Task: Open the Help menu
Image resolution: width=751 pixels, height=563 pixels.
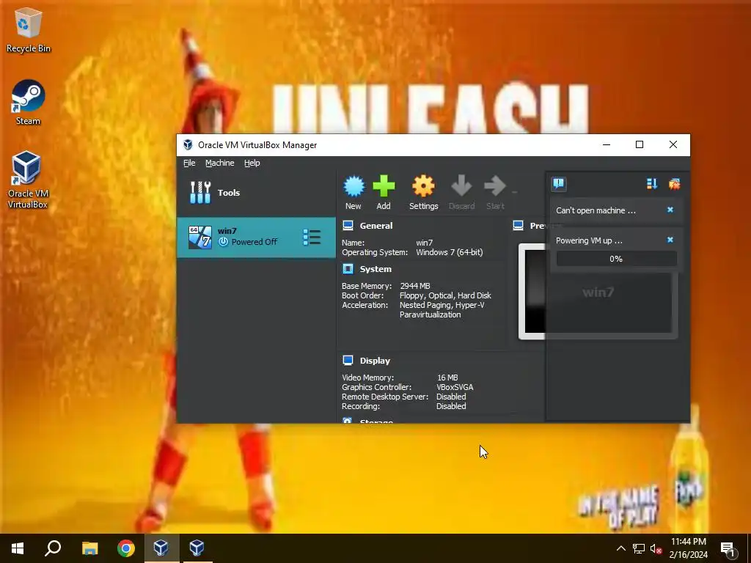Action: pos(252,163)
